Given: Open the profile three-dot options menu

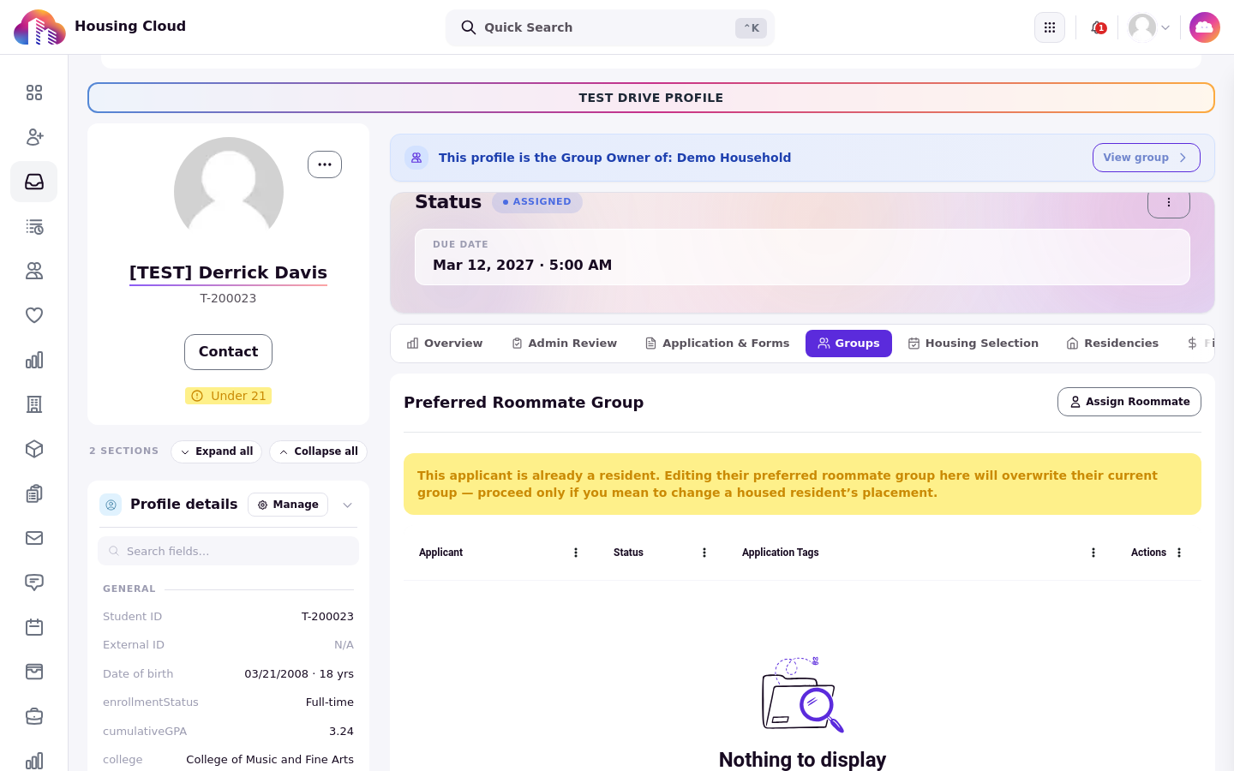Looking at the screenshot, I should pyautogui.click(x=325, y=164).
